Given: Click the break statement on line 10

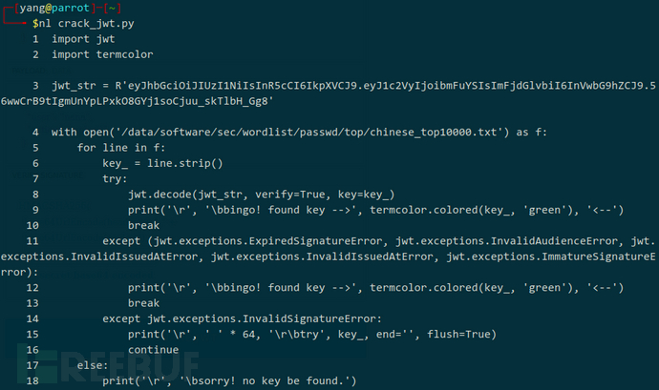Looking at the screenshot, I should pyautogui.click(x=143, y=225).
